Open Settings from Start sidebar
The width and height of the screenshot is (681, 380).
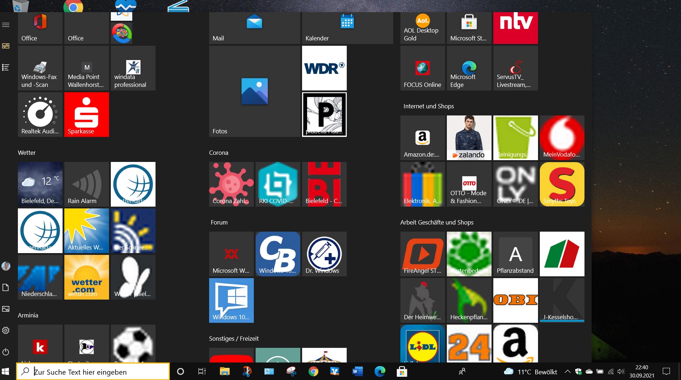point(6,330)
